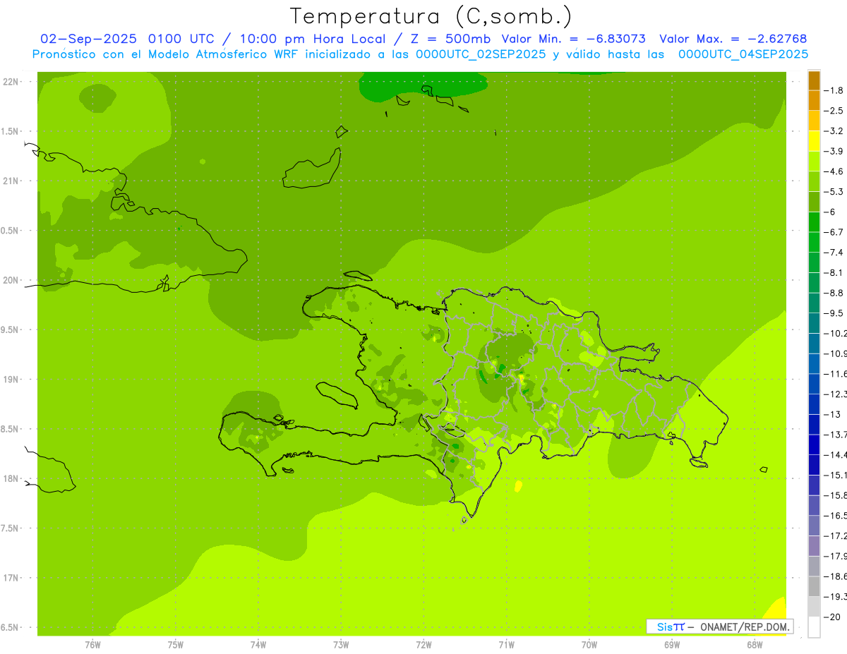This screenshot has height=654, width=847.
Task: Click the '0000UTC_04SEP2025' valid-until time text
Action: [x=743, y=54]
